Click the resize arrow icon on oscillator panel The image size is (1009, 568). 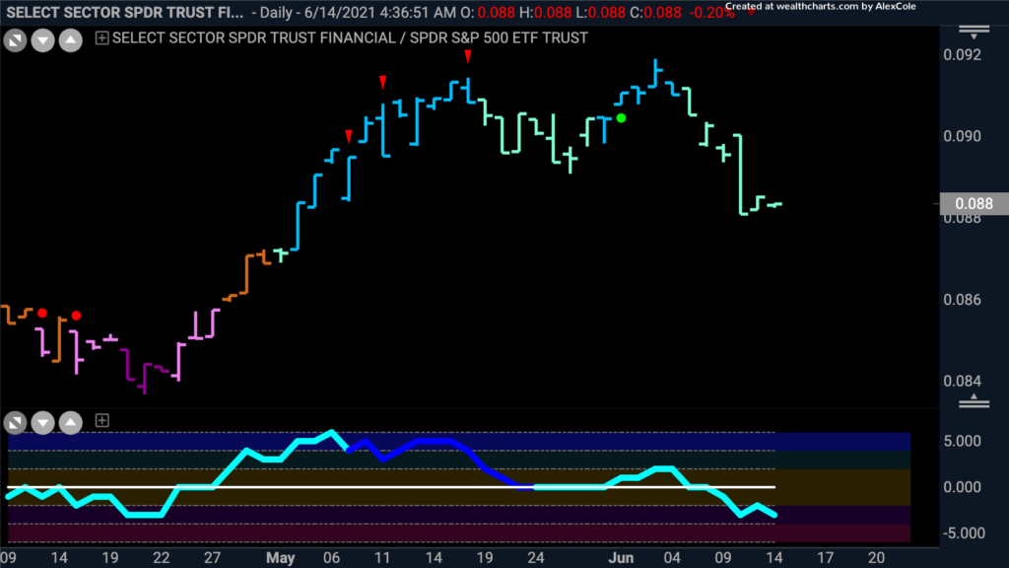[x=15, y=422]
